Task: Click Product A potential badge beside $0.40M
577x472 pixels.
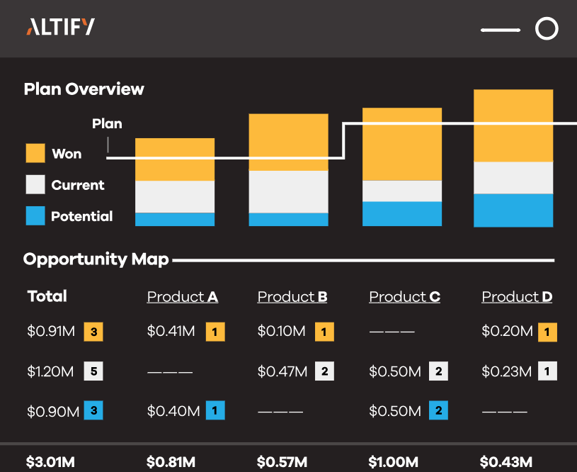Action: tap(215, 410)
